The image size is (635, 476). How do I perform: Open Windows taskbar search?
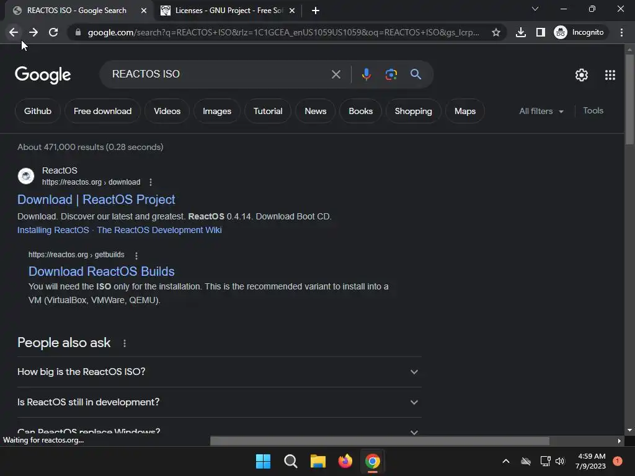coord(291,461)
